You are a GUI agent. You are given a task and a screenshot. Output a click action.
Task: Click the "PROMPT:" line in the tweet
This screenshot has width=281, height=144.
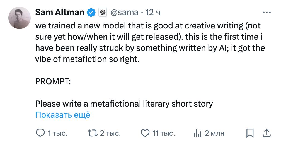pos(53,81)
